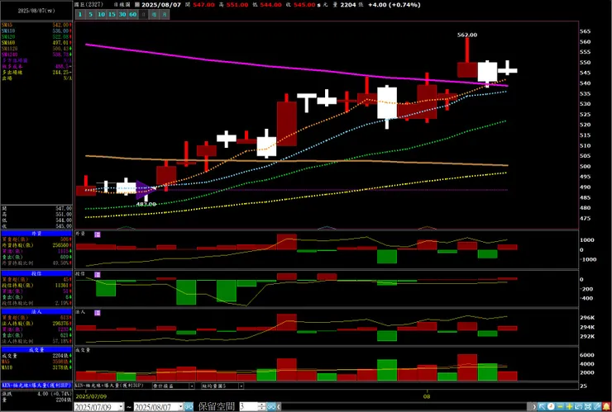Click Go button next to 保留空間 field
The height and width of the screenshot is (412, 612).
tap(271, 407)
